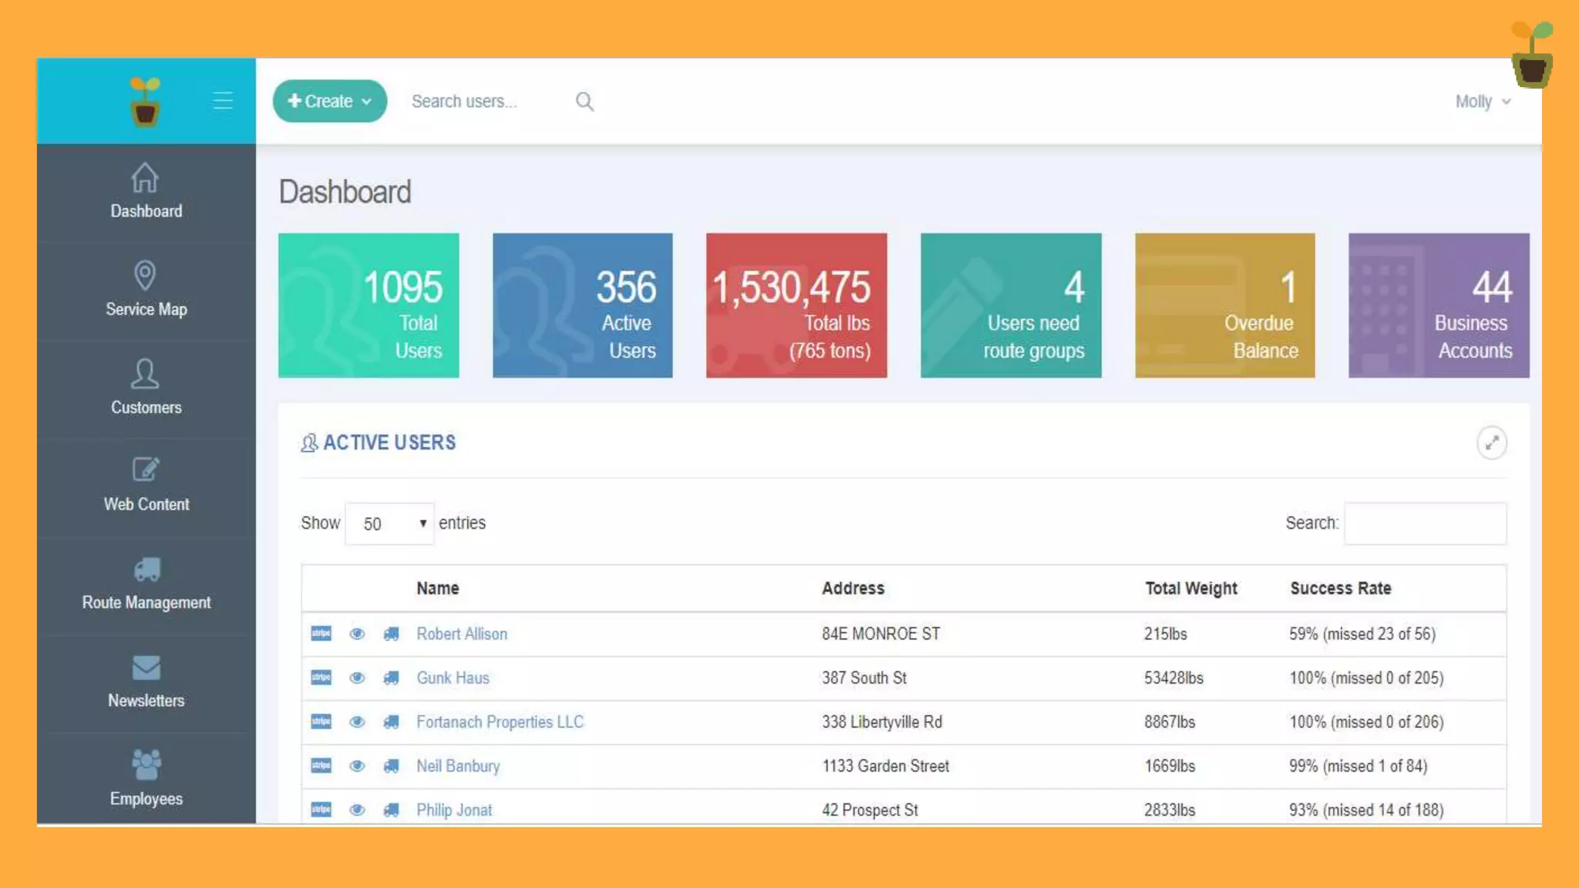Click the truck icon in Gunk Haus row
Viewport: 1579px width, 888px height.
tap(392, 678)
